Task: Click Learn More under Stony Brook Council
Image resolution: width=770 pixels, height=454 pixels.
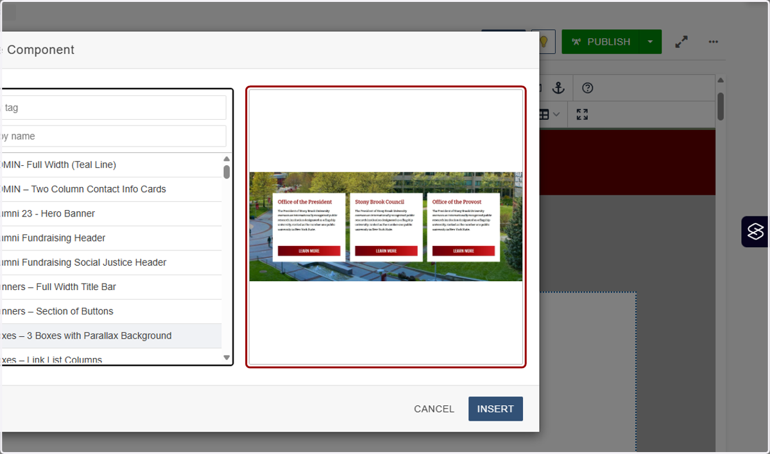Action: click(386, 251)
